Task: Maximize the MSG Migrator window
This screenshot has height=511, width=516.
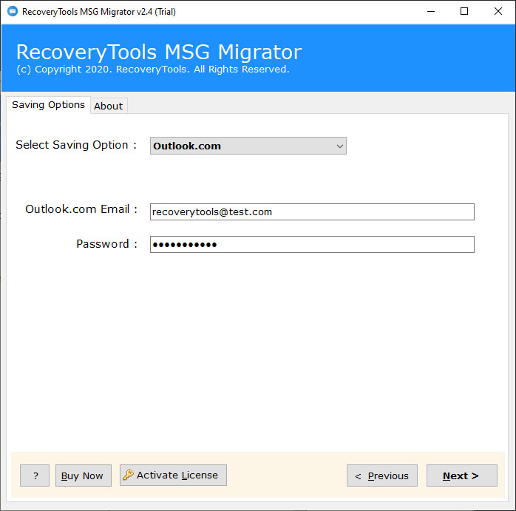Action: [x=464, y=12]
